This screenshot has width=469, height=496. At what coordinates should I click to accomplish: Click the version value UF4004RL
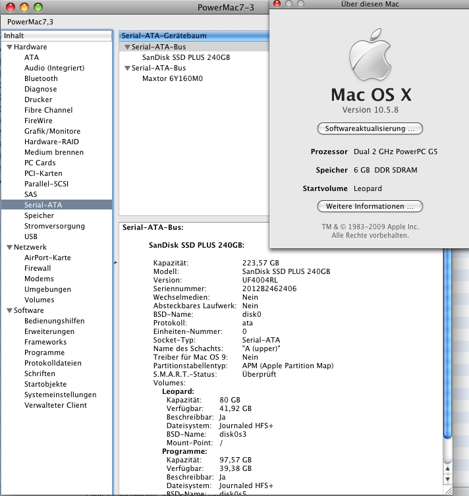point(260,280)
